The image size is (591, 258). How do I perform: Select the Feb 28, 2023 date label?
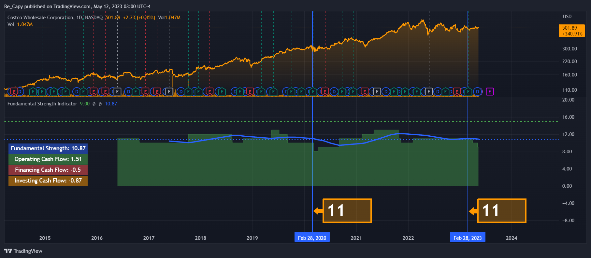pyautogui.click(x=468, y=238)
